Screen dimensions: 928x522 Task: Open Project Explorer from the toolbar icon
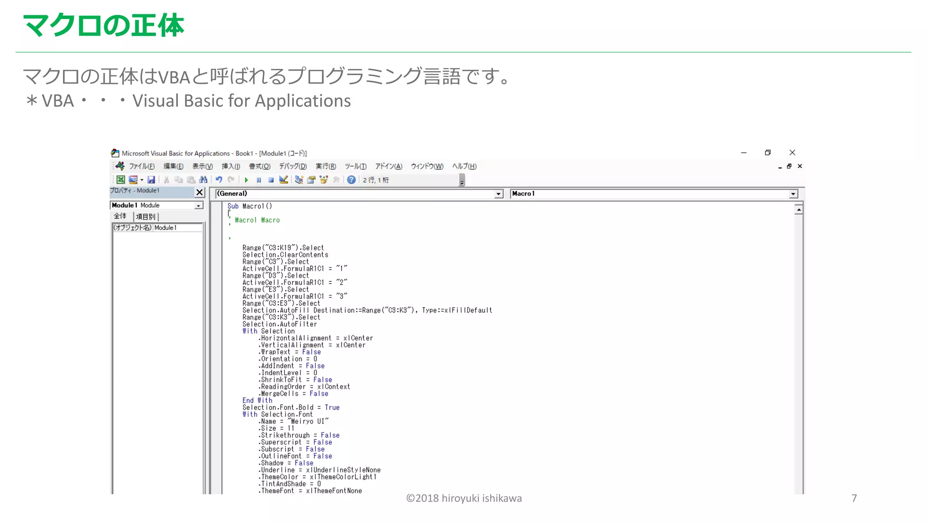(x=299, y=180)
